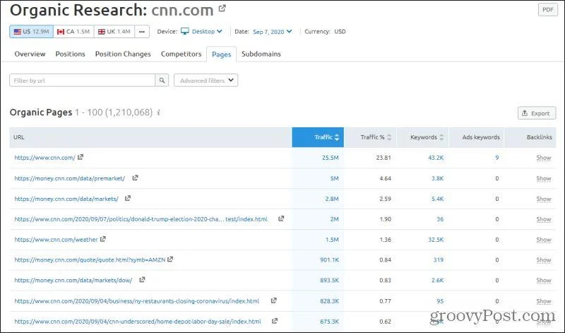Open the home-depot-labor-day-sale URL link
Image resolution: width=565 pixels, height=333 pixels.
click(138, 321)
